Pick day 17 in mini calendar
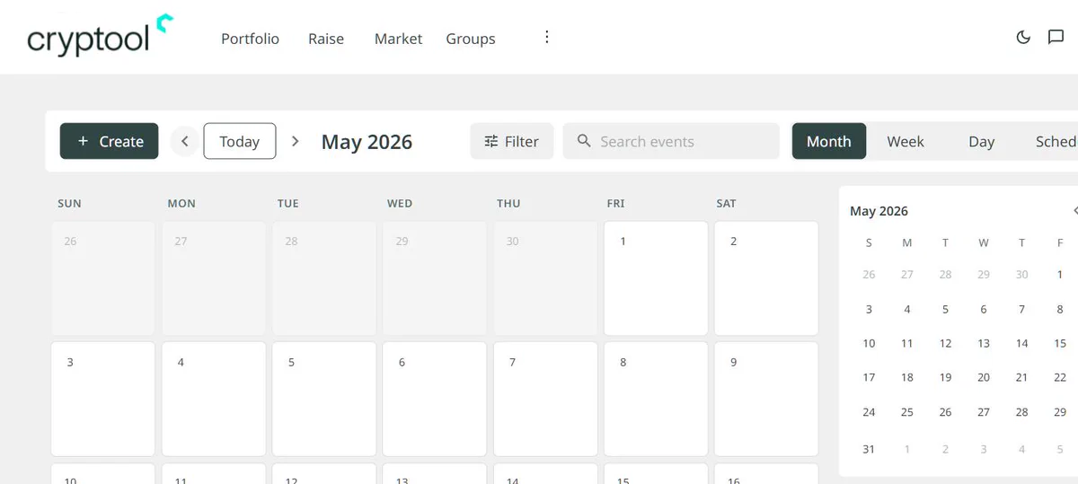 coord(869,377)
